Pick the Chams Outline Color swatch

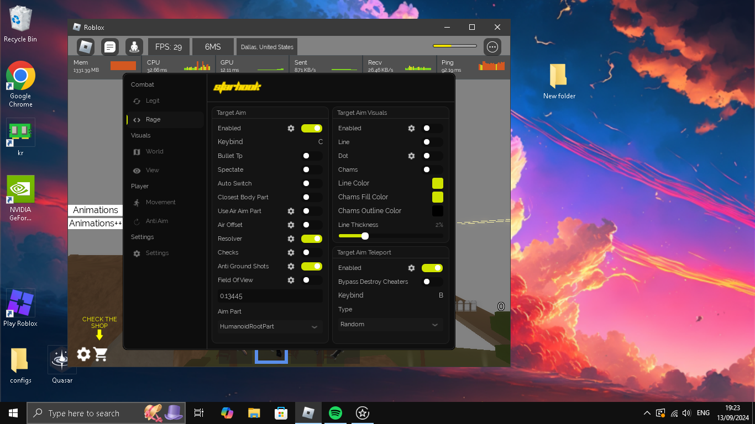point(438,211)
